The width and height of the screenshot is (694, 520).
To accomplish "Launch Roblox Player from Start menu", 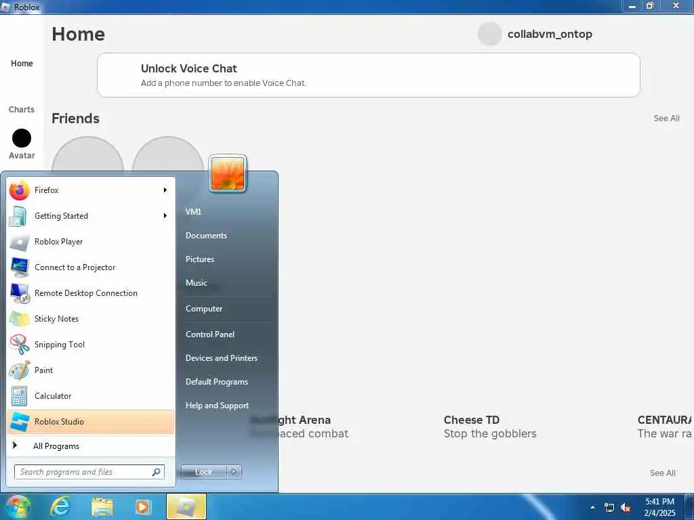I will point(91,242).
